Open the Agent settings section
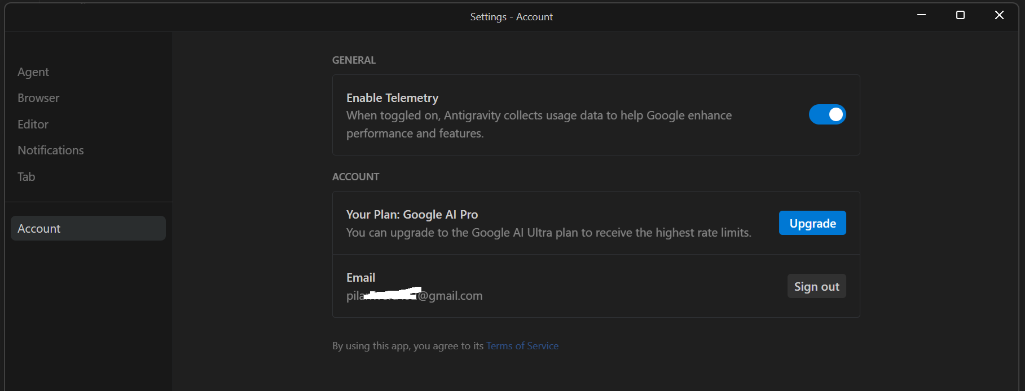The width and height of the screenshot is (1025, 391). click(x=33, y=72)
